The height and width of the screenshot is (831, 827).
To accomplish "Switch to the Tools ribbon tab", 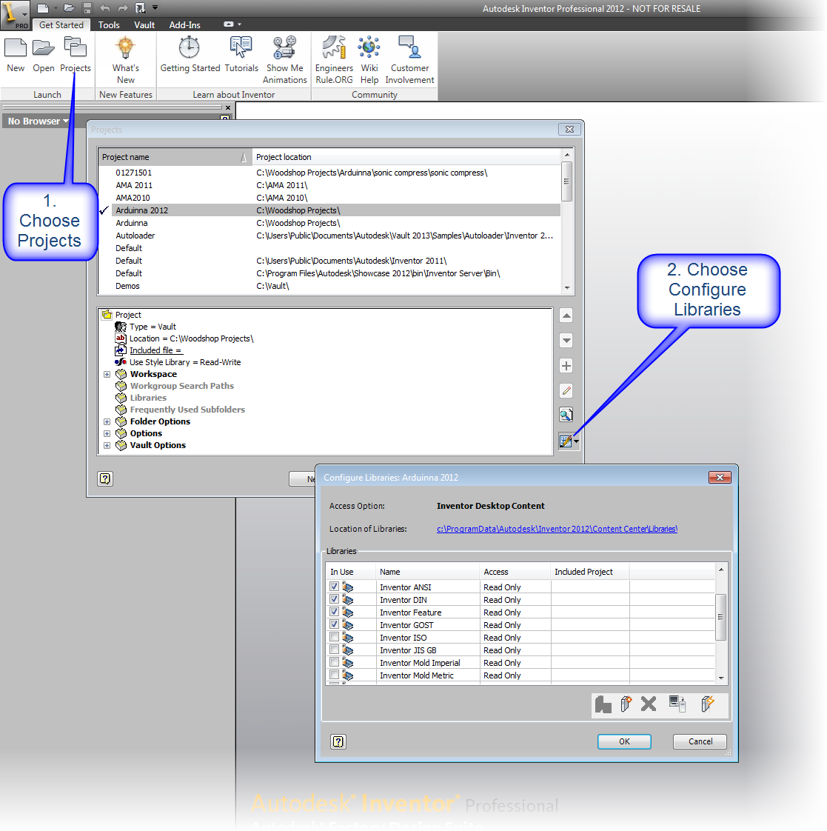I will coord(109,25).
